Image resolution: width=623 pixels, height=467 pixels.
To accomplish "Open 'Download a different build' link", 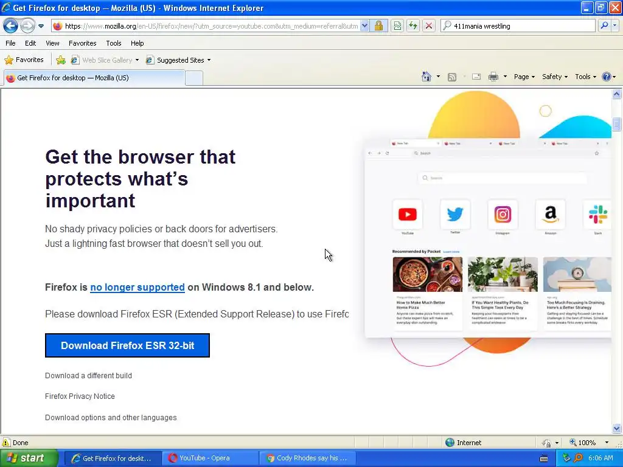I will click(88, 376).
